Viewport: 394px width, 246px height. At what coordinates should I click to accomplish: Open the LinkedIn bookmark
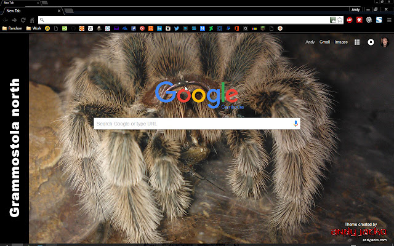click(159, 28)
